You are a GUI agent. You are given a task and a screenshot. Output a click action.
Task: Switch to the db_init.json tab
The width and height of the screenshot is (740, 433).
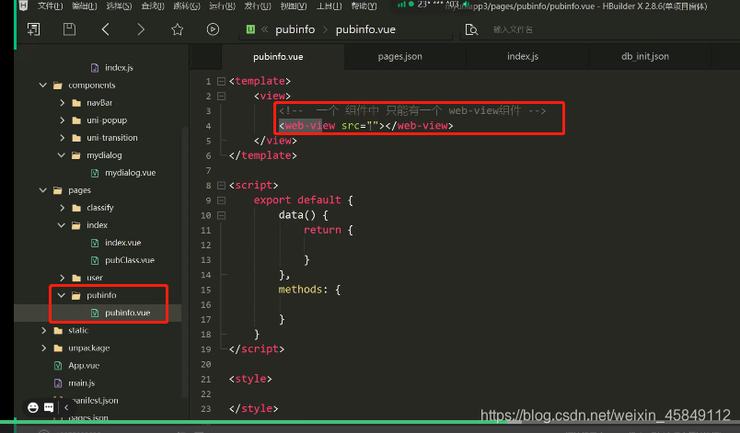coord(644,57)
